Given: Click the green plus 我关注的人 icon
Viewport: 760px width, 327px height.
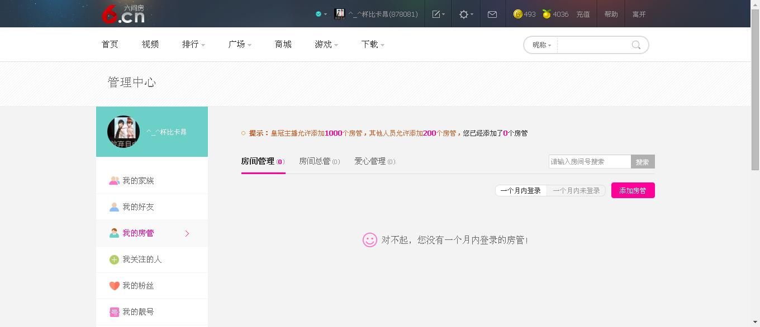Looking at the screenshot, I should point(114,259).
